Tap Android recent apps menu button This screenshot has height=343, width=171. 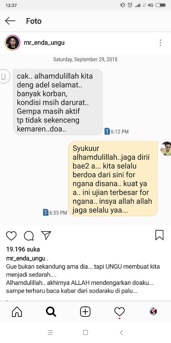tap(50, 333)
